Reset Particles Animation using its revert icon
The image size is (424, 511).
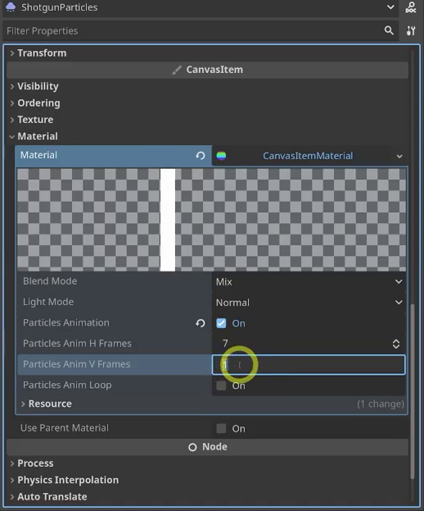pos(201,323)
